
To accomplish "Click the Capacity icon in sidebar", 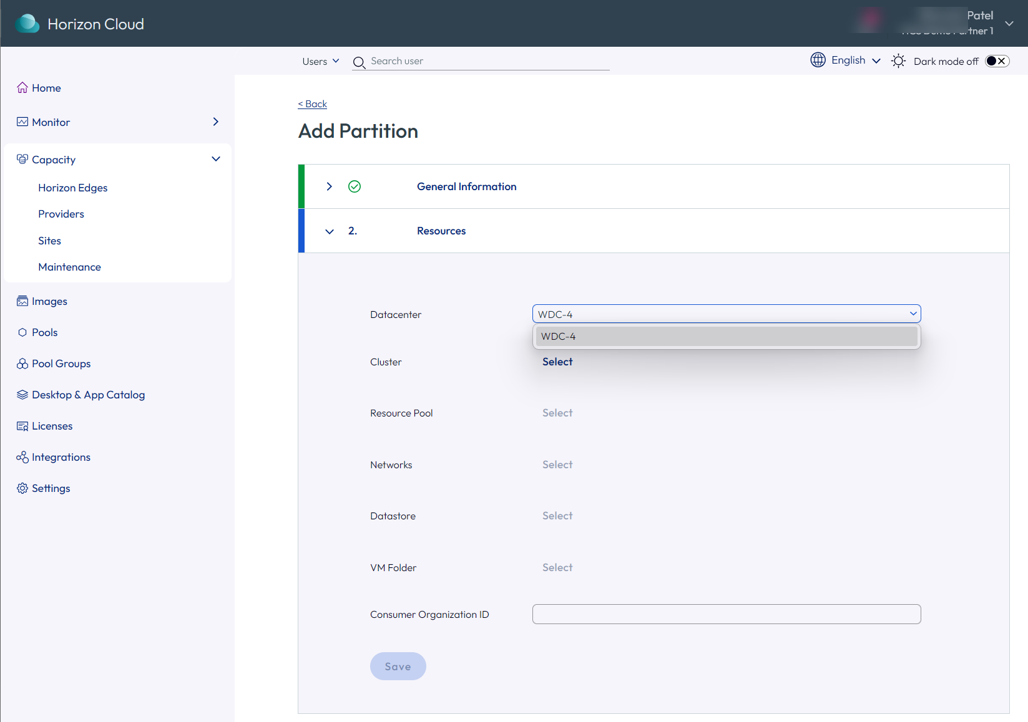I will coord(22,160).
